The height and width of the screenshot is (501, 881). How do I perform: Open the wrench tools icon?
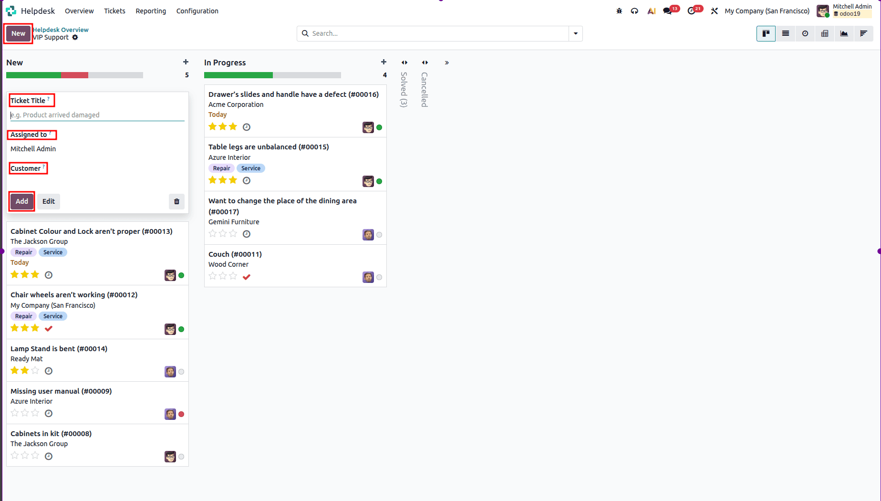(714, 11)
